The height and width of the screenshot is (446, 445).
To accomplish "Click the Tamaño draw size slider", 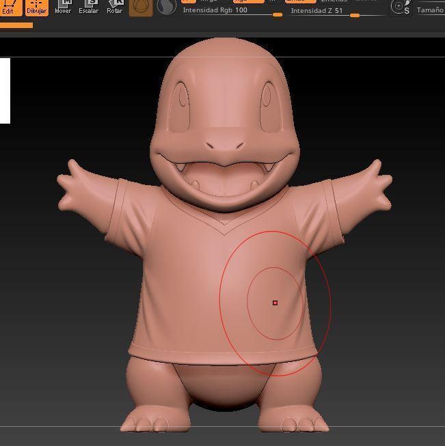I will [430, 10].
